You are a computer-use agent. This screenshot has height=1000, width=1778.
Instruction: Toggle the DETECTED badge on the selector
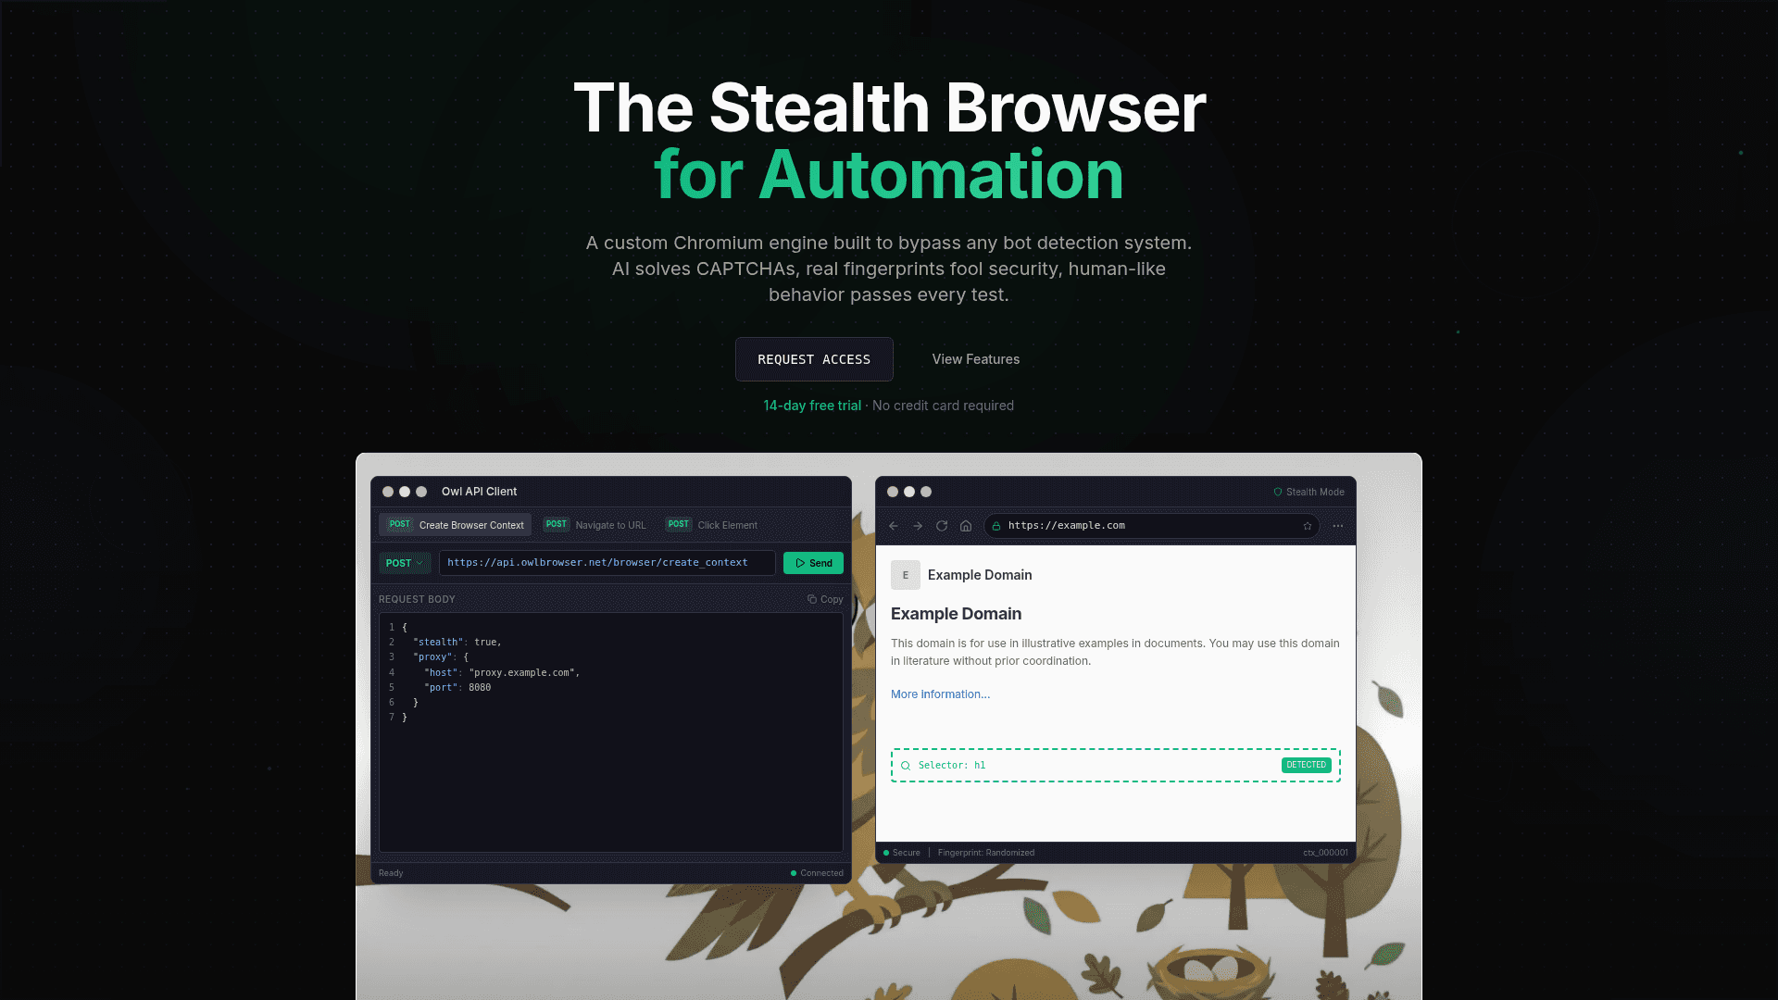(1306, 765)
